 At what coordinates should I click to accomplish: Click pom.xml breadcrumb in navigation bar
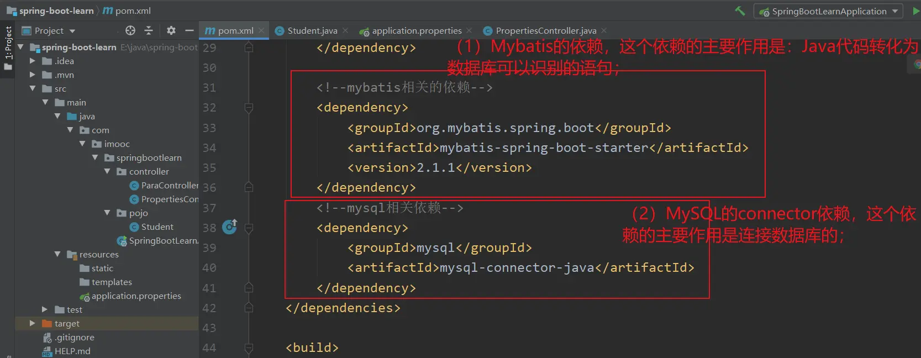(127, 10)
